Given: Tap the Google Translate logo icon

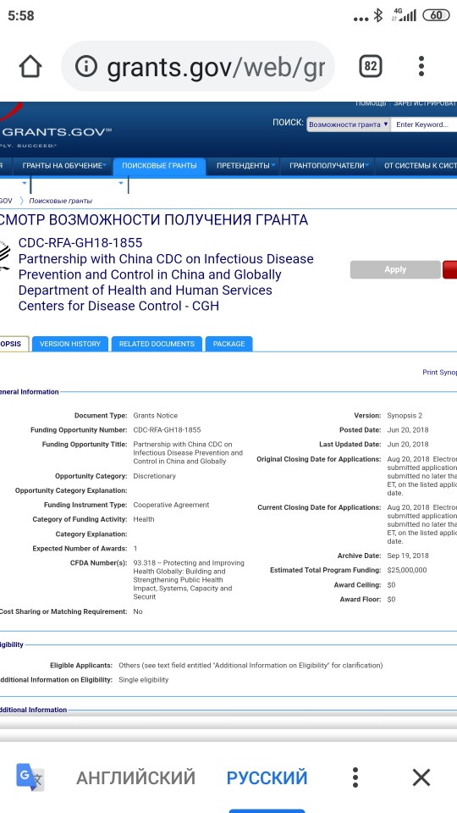Looking at the screenshot, I should point(30,777).
